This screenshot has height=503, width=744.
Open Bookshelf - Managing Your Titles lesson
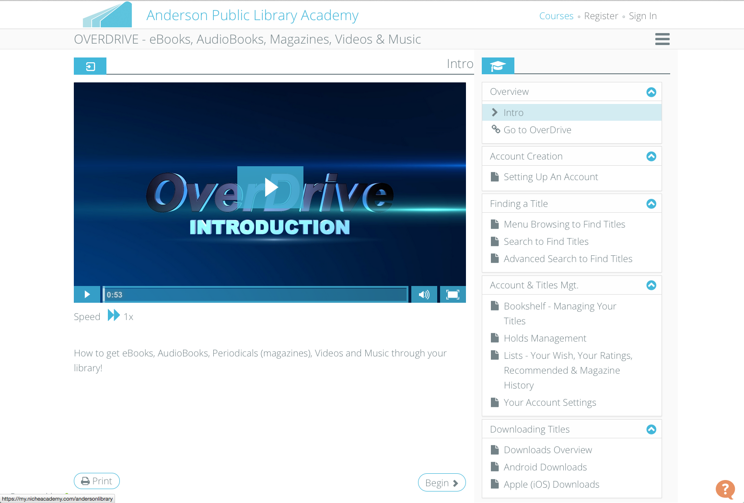tap(560, 313)
